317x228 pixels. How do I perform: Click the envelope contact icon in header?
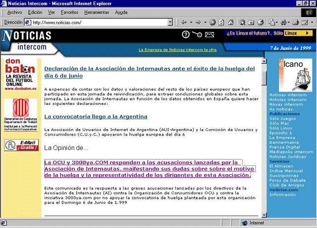[x=210, y=35]
